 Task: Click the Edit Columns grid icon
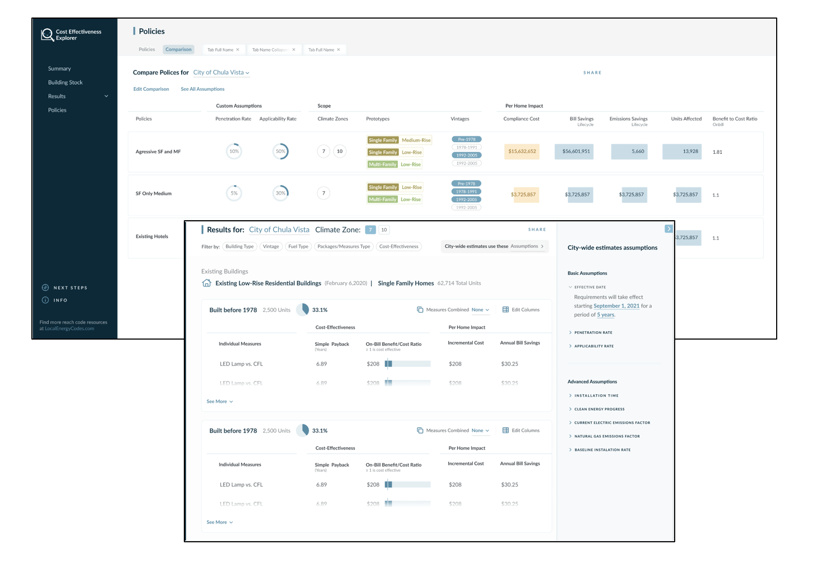505,309
